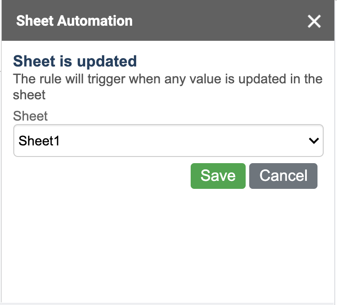
Task: Click the gray Cancel button
Action: (x=283, y=176)
